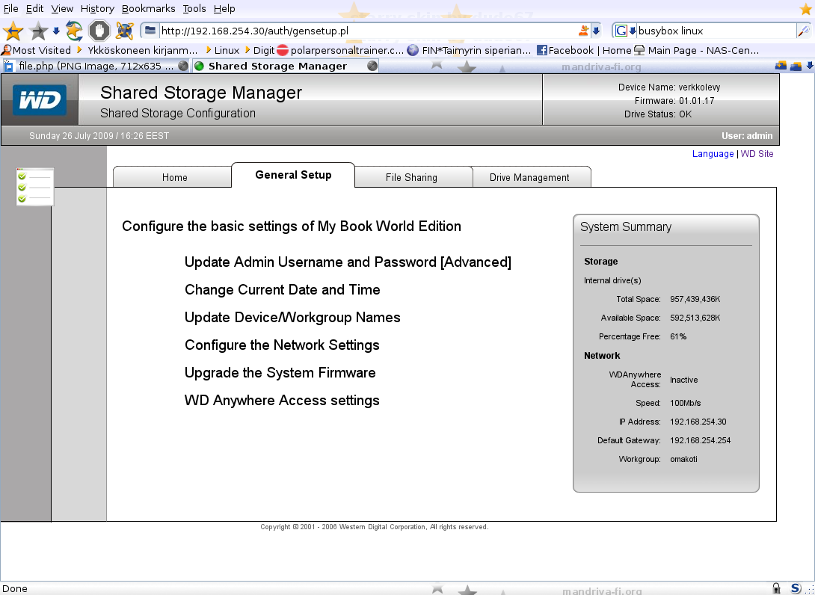Click the blue folders icon on tab bar

tap(796, 66)
